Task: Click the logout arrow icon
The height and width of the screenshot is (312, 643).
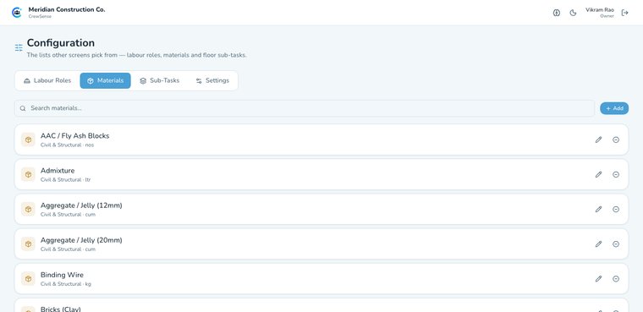Action: pos(625,13)
